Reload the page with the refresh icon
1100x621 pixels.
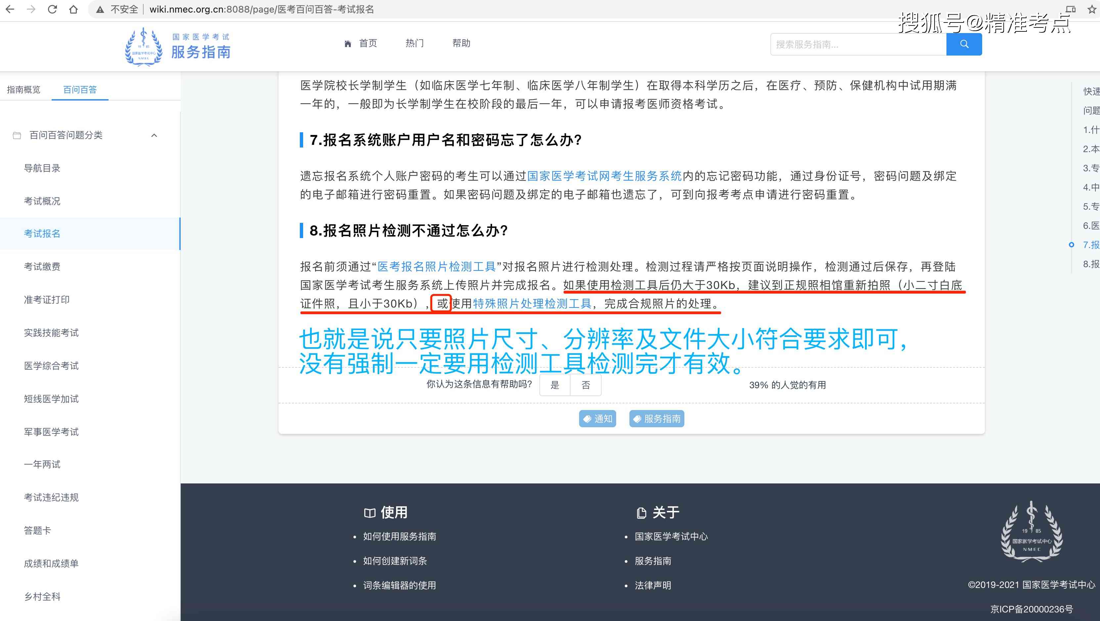[x=52, y=9]
